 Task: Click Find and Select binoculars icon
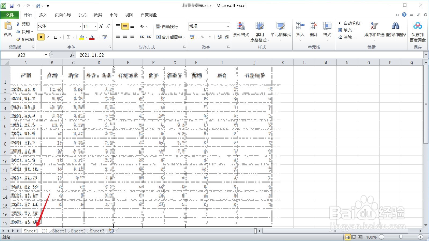click(x=395, y=26)
